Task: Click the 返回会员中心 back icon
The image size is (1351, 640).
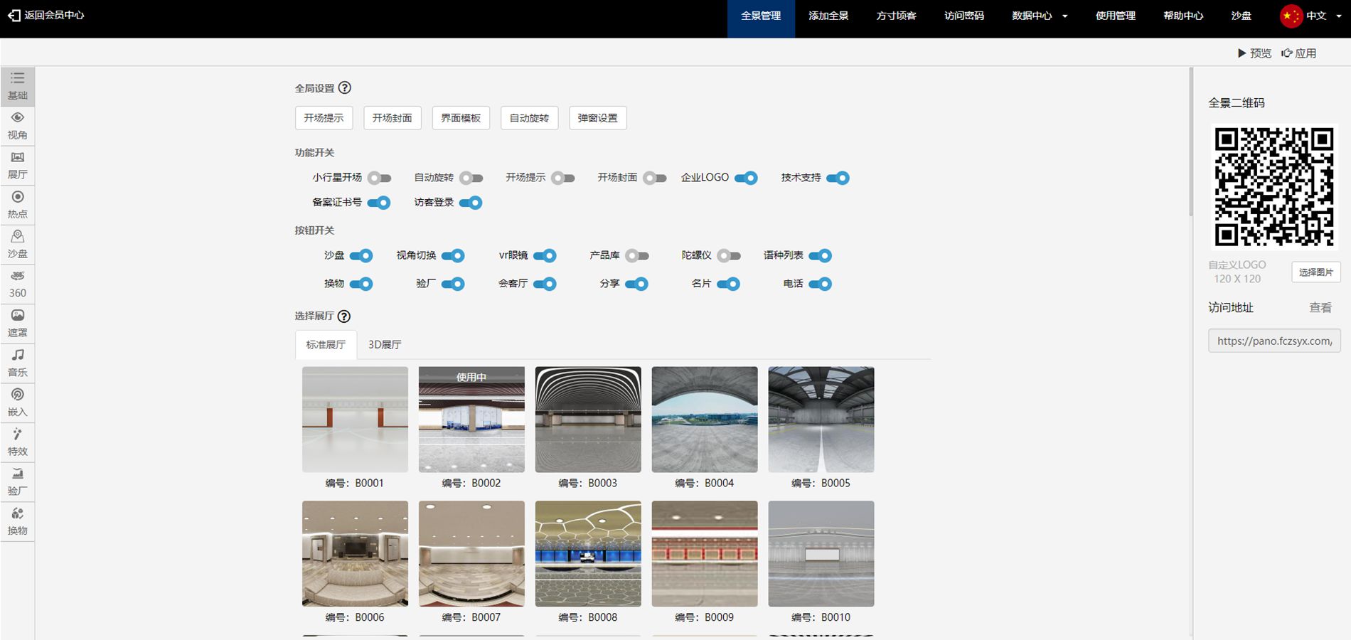Action: [14, 15]
